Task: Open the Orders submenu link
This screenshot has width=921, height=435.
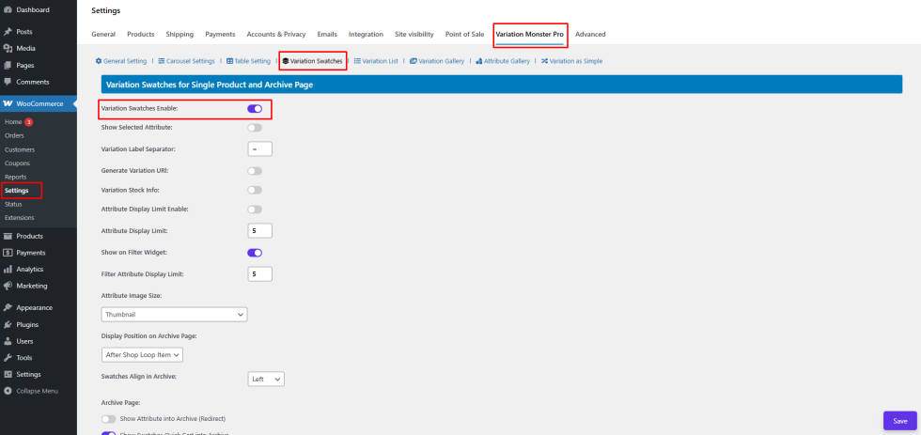Action: [x=14, y=135]
